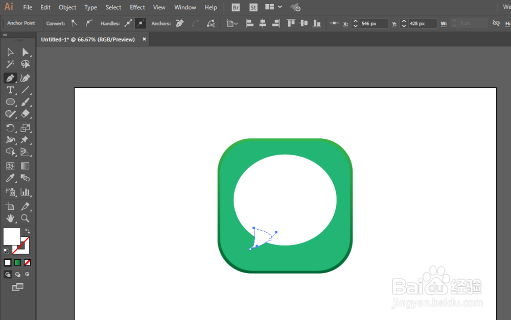Apply solid Color mode button
The image size is (511, 320).
point(8,262)
